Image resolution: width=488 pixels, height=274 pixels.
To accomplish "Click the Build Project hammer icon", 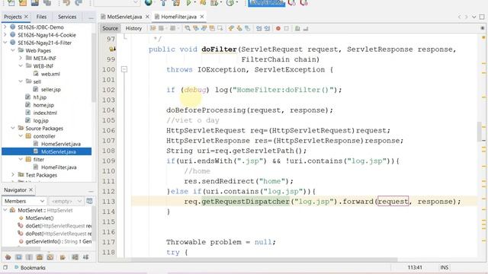I will [x=163, y=3].
